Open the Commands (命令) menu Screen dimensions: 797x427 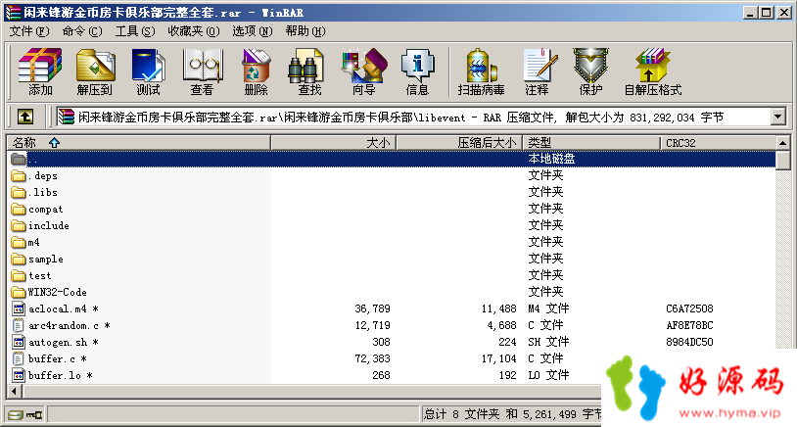point(82,31)
